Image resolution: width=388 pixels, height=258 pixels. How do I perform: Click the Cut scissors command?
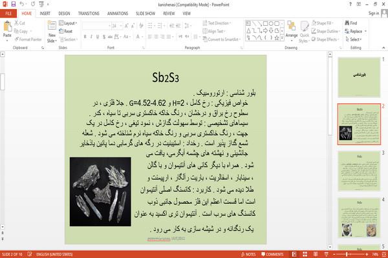[x=19, y=23]
